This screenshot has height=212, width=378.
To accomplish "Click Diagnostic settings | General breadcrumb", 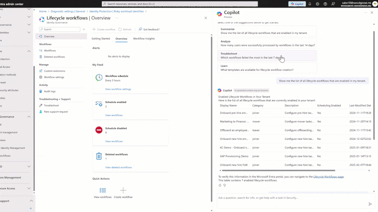I will coord(68,11).
